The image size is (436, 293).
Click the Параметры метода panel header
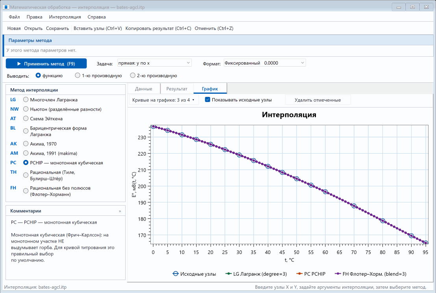click(x=218, y=40)
